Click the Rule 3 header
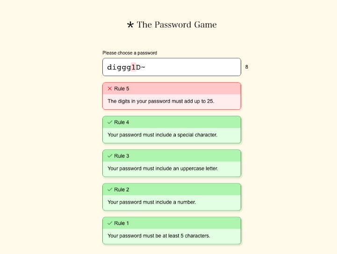Image resolution: width=337 pixels, height=254 pixels. pos(172,156)
